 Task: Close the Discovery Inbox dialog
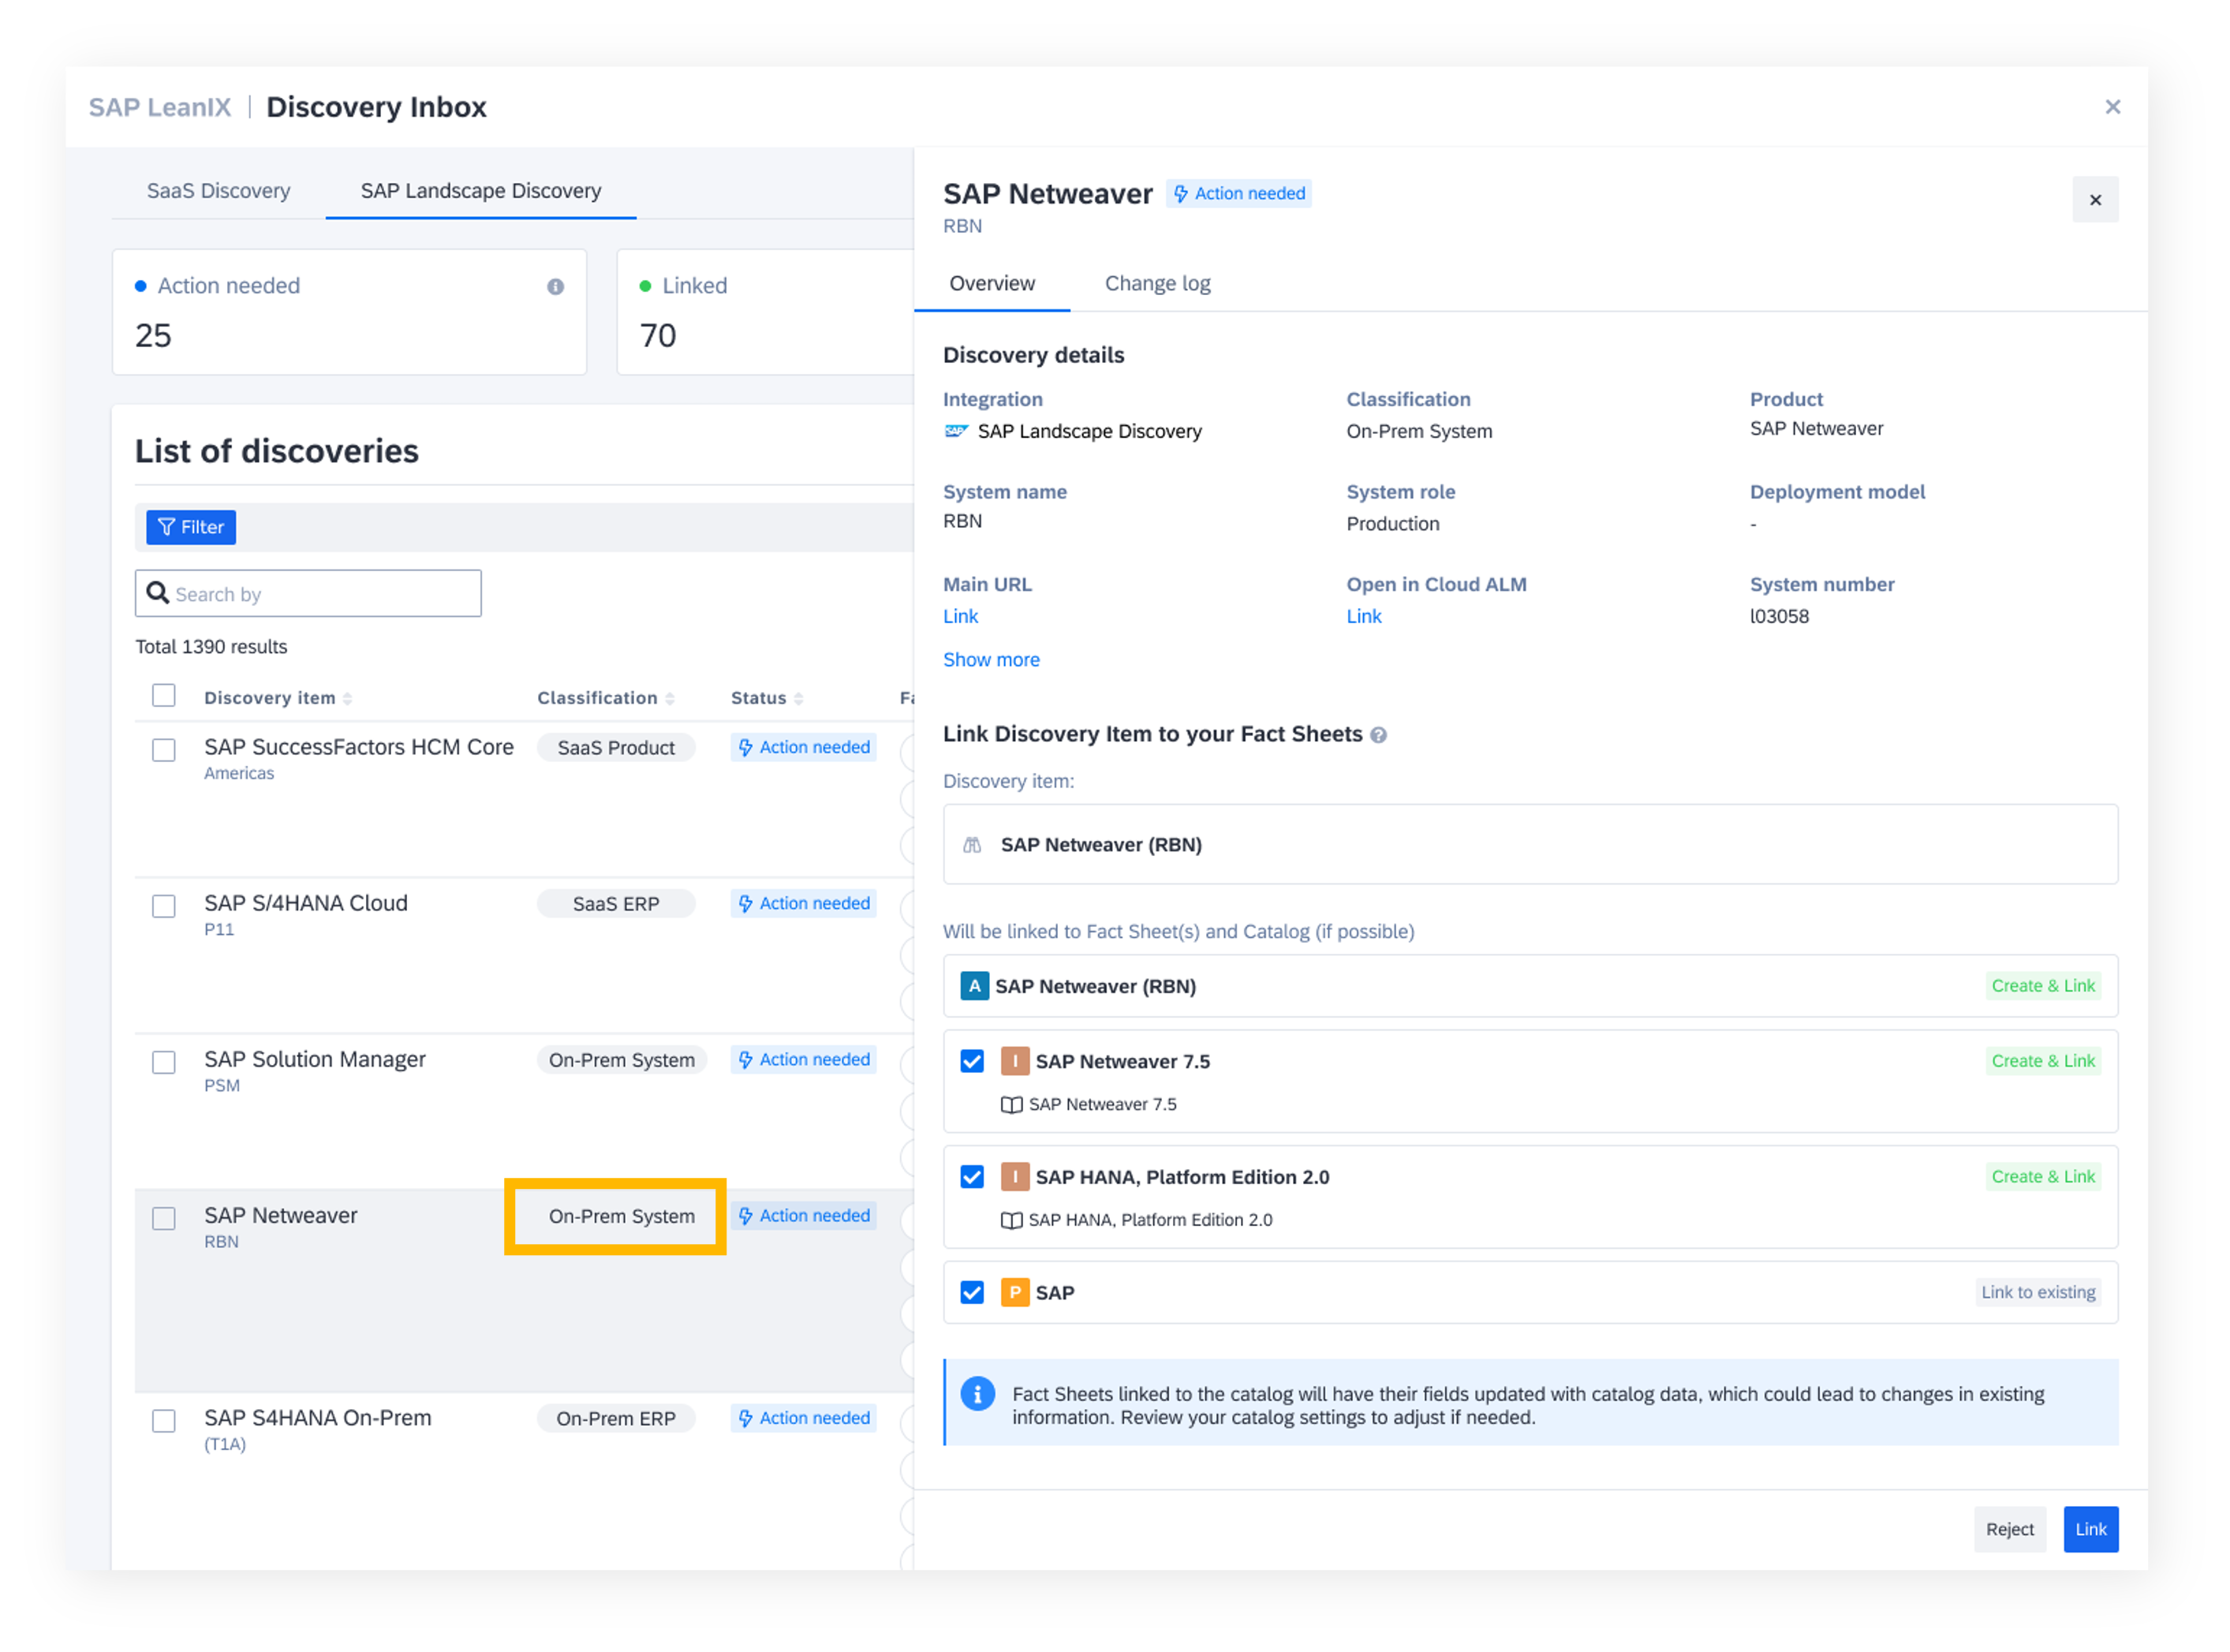click(2112, 107)
